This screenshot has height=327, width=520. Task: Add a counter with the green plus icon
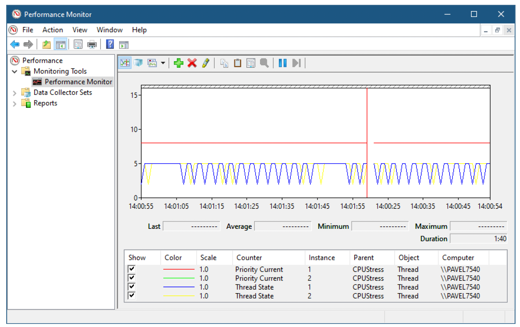click(179, 63)
